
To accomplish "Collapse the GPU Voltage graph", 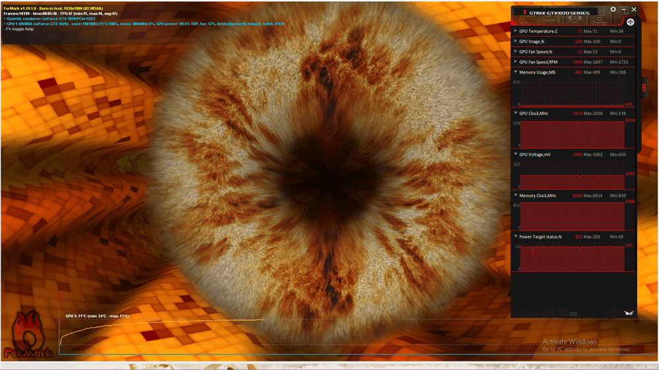I will [515, 154].
